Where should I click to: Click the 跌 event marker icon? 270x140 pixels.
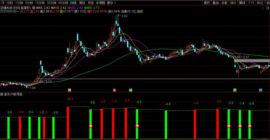click(x=235, y=90)
